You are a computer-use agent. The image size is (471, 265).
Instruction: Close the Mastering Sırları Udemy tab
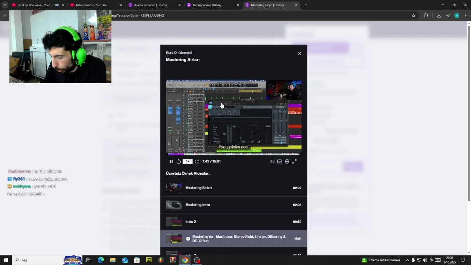coord(296,5)
